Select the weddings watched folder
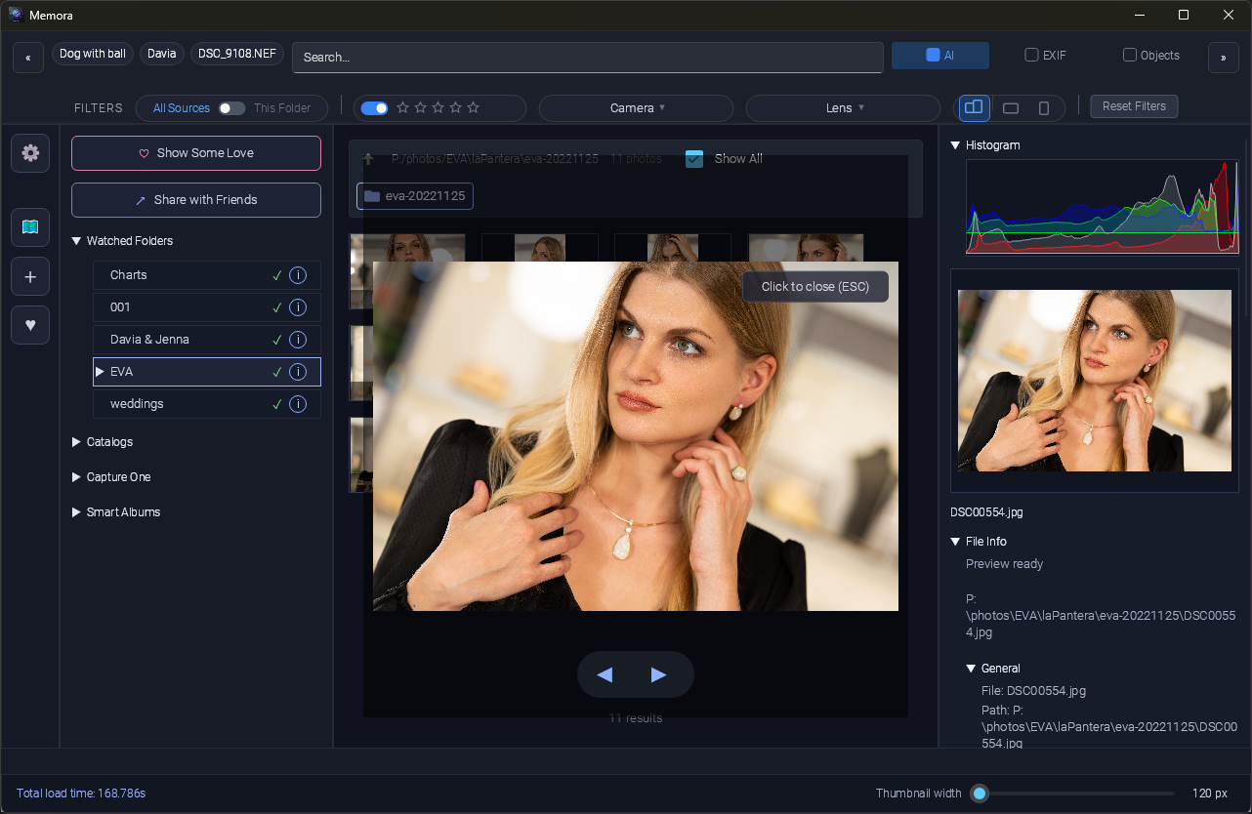The width and height of the screenshot is (1252, 814). point(137,404)
